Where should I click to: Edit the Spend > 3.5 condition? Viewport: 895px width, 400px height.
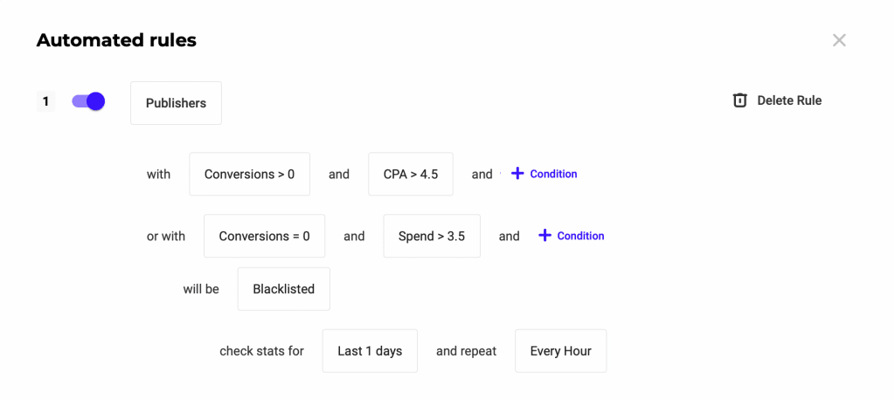pyautogui.click(x=431, y=236)
